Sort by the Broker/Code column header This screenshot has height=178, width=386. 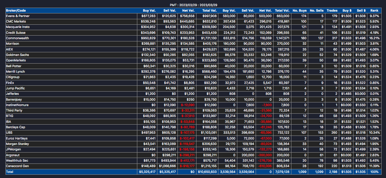click(x=16, y=11)
